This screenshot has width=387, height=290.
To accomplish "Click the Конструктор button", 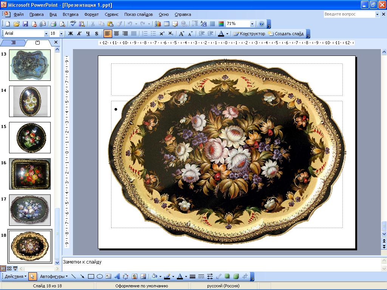I will pos(249,34).
